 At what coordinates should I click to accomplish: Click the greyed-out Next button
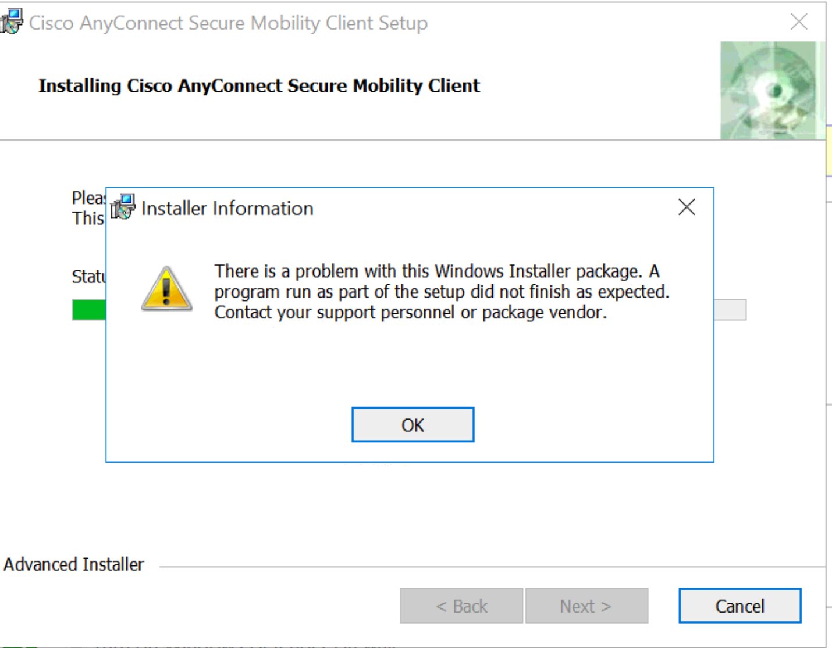(x=586, y=606)
